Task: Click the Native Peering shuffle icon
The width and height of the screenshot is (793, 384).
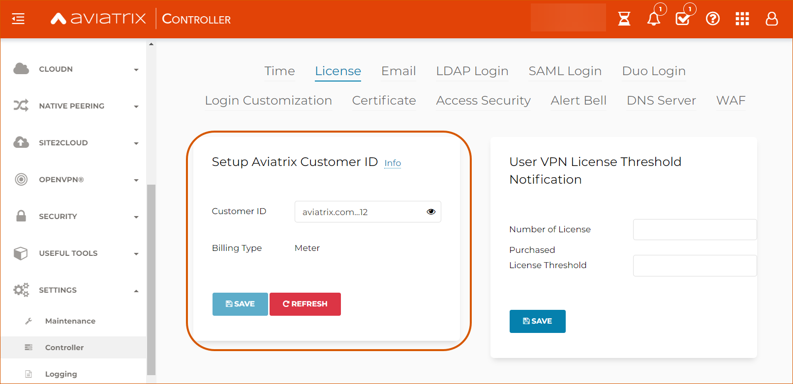Action: coord(21,106)
